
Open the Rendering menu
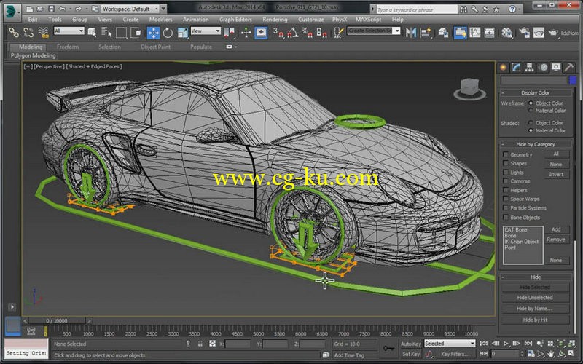(275, 20)
